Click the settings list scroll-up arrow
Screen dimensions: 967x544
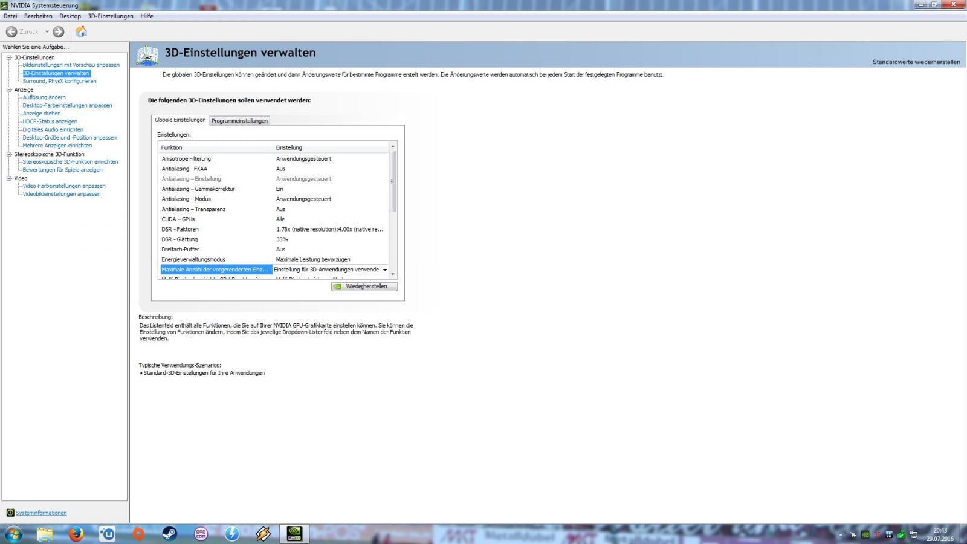[x=393, y=146]
